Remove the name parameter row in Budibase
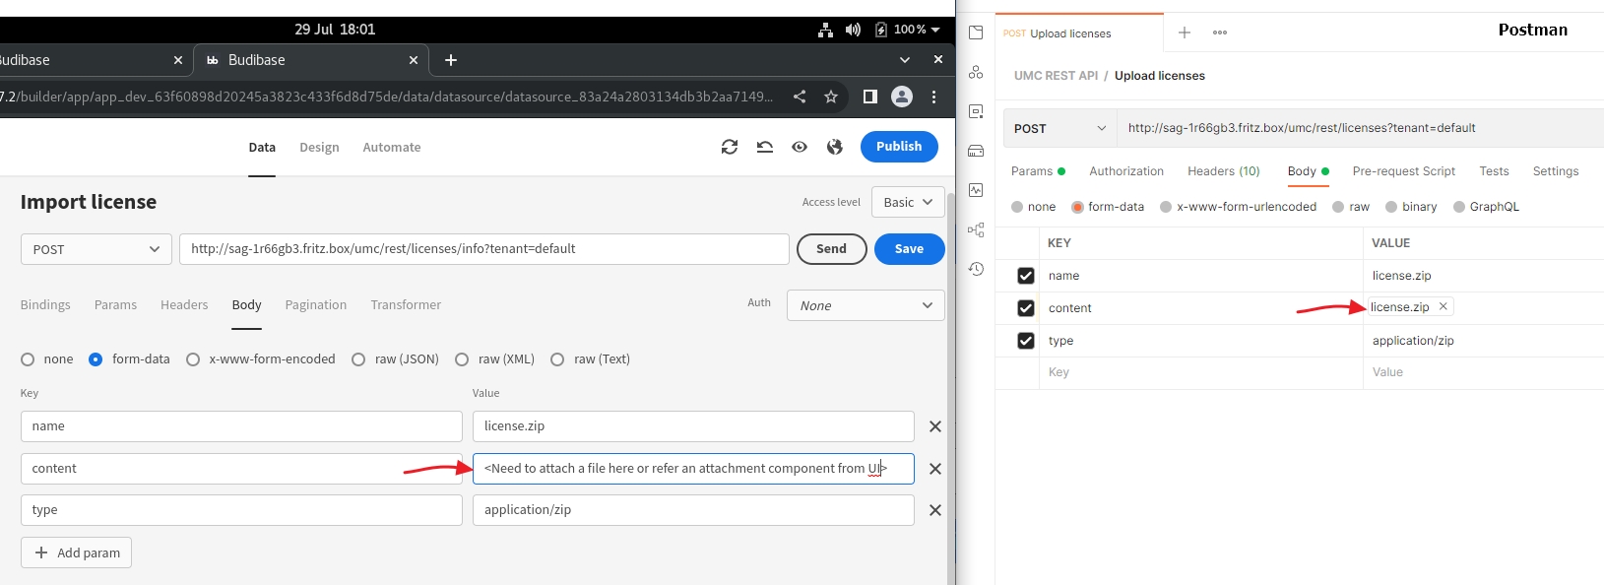The image size is (1604, 585). click(x=935, y=426)
